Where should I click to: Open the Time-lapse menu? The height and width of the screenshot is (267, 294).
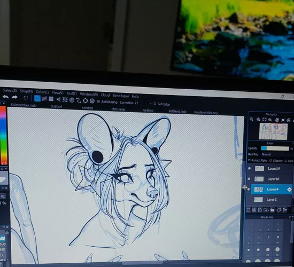[121, 96]
